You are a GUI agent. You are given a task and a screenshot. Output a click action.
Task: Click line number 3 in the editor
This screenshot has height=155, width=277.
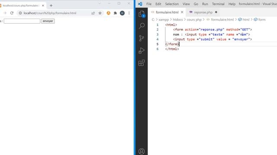coord(158,34)
